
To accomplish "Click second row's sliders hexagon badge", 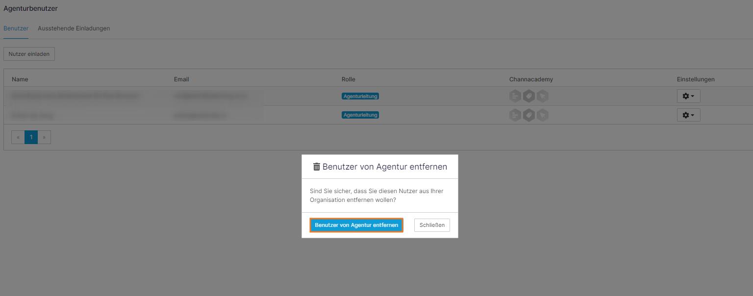I will click(515, 115).
